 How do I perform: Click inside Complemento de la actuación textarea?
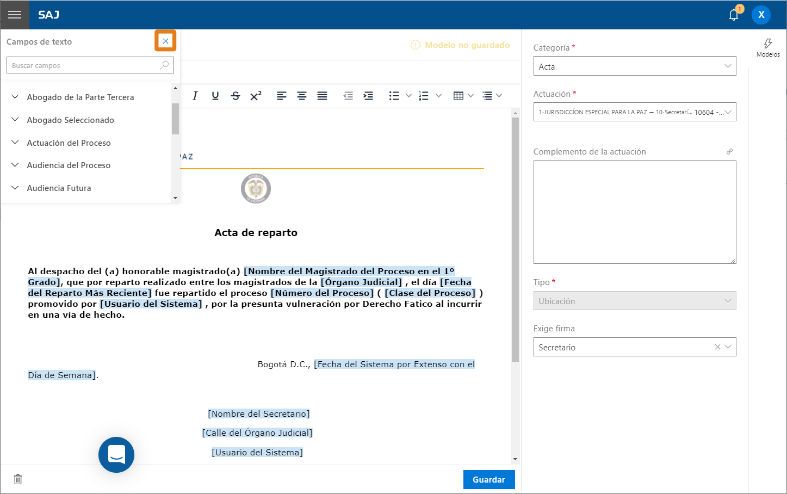[635, 212]
